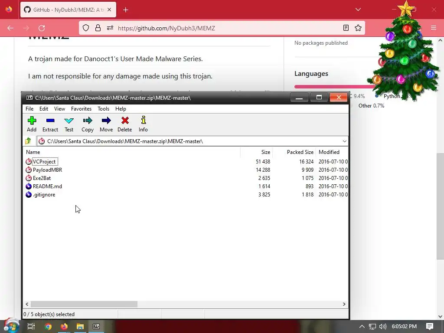Select the Exe2Bat folder row
The height and width of the screenshot is (333, 444).
[x=186, y=178]
